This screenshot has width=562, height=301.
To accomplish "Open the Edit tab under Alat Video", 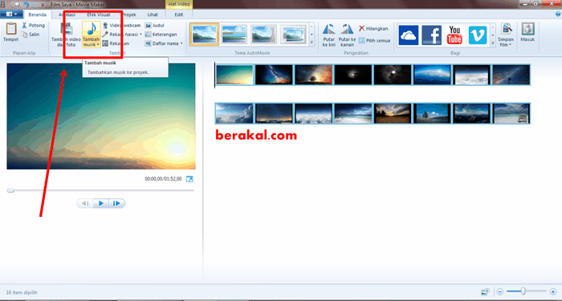I will [x=179, y=14].
